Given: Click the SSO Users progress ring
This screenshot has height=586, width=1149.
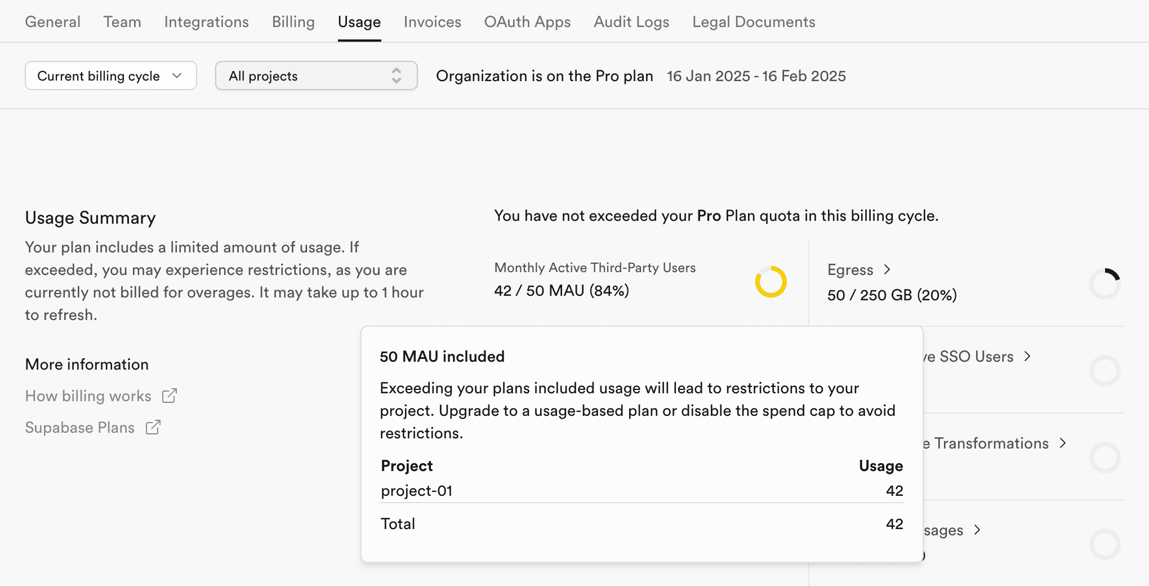Looking at the screenshot, I should click(x=1105, y=371).
